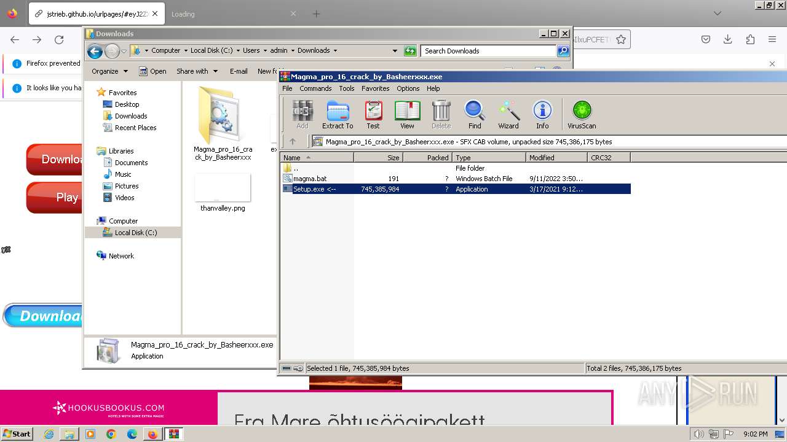Sort by Type column header
This screenshot has width=787, height=442.
click(x=489, y=158)
